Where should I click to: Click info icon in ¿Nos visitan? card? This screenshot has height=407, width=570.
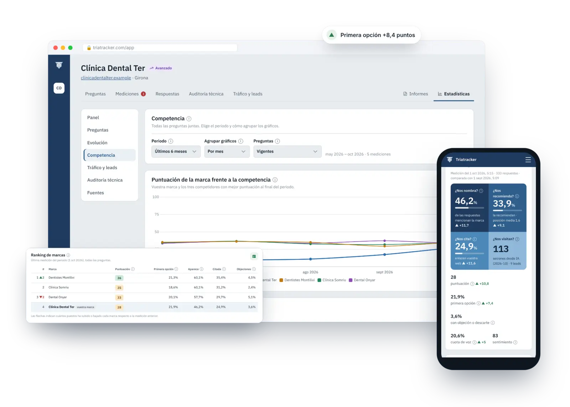(517, 239)
